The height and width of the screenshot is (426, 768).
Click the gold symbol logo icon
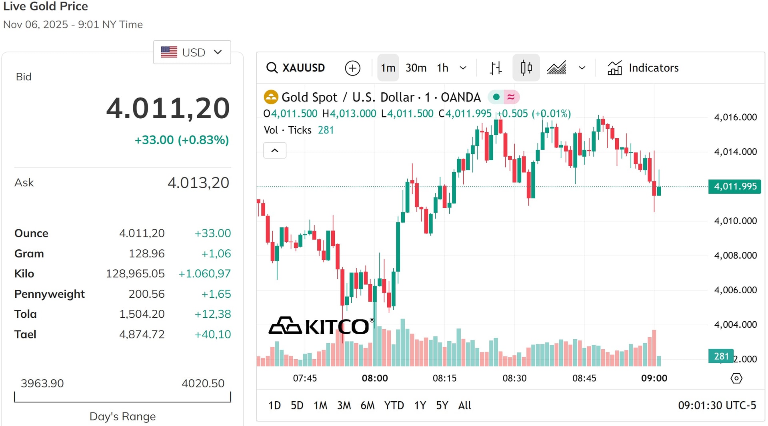pyautogui.click(x=271, y=97)
